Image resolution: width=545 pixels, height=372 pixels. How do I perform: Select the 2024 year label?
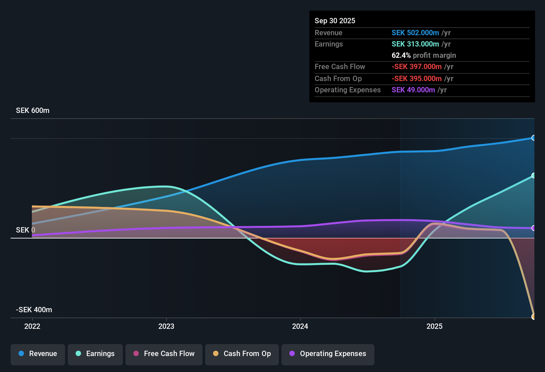(300, 326)
